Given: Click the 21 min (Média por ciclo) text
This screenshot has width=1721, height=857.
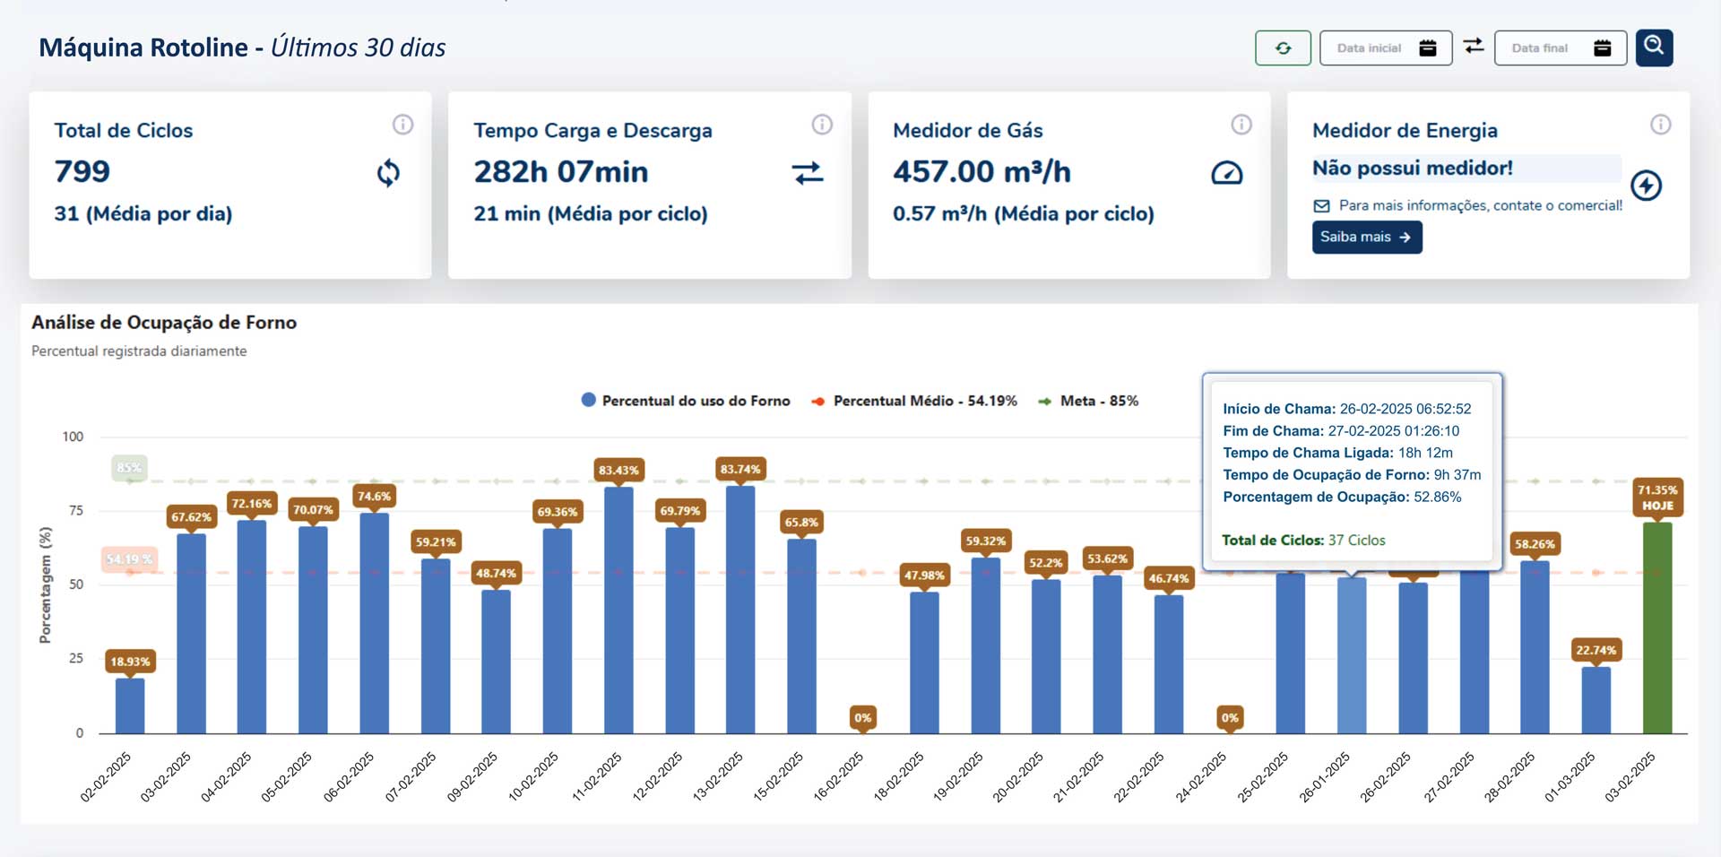Looking at the screenshot, I should [x=591, y=214].
